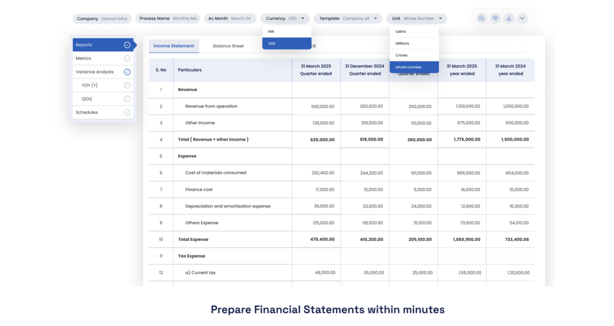Click the AI brain icon in the toolbar
Image resolution: width=614 pixels, height=326 pixels.
click(495, 18)
